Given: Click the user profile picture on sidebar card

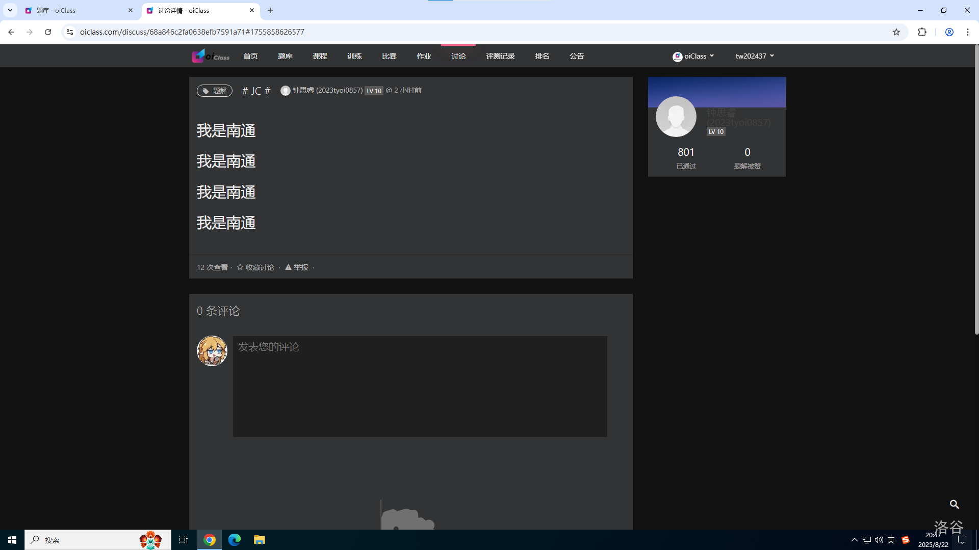Looking at the screenshot, I should click(x=676, y=117).
